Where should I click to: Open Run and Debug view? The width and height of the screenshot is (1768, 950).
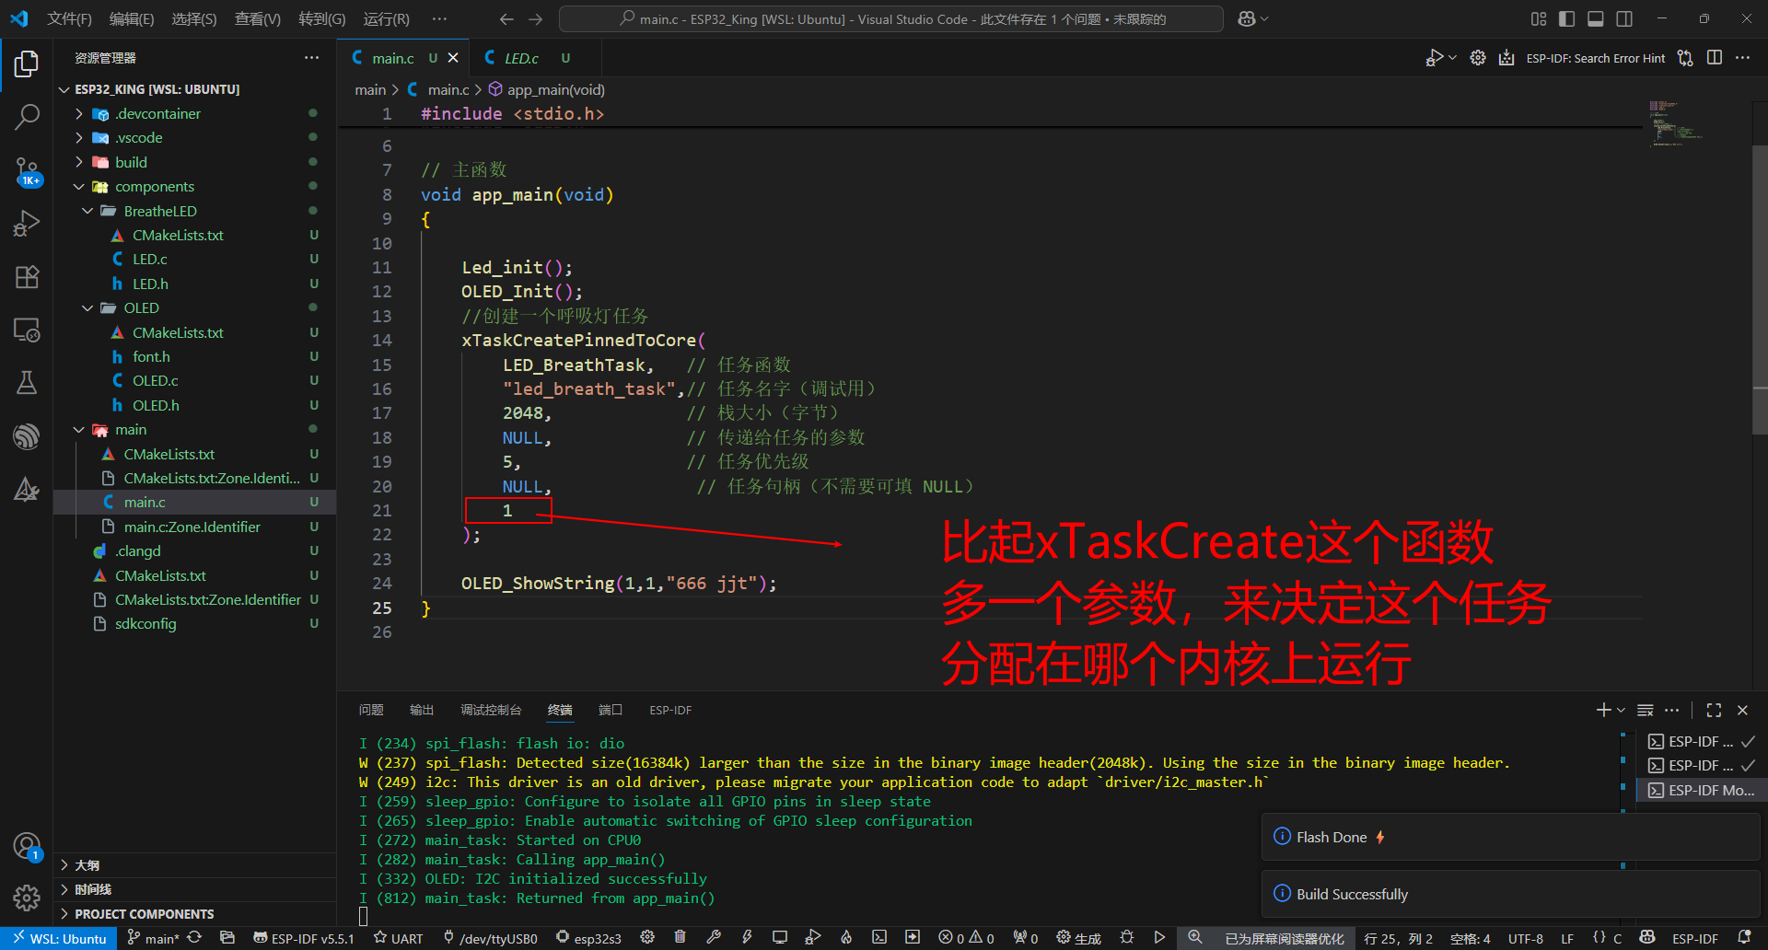[x=27, y=224]
